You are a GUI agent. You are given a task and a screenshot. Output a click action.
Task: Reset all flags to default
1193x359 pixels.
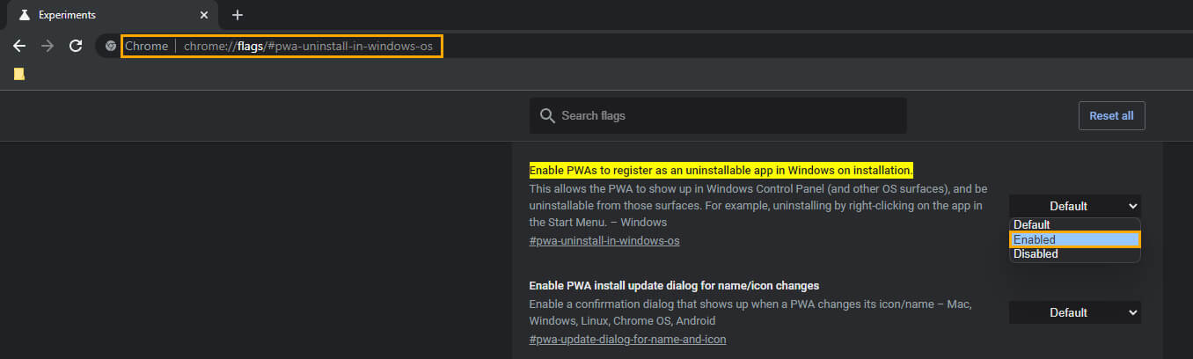[x=1111, y=115]
